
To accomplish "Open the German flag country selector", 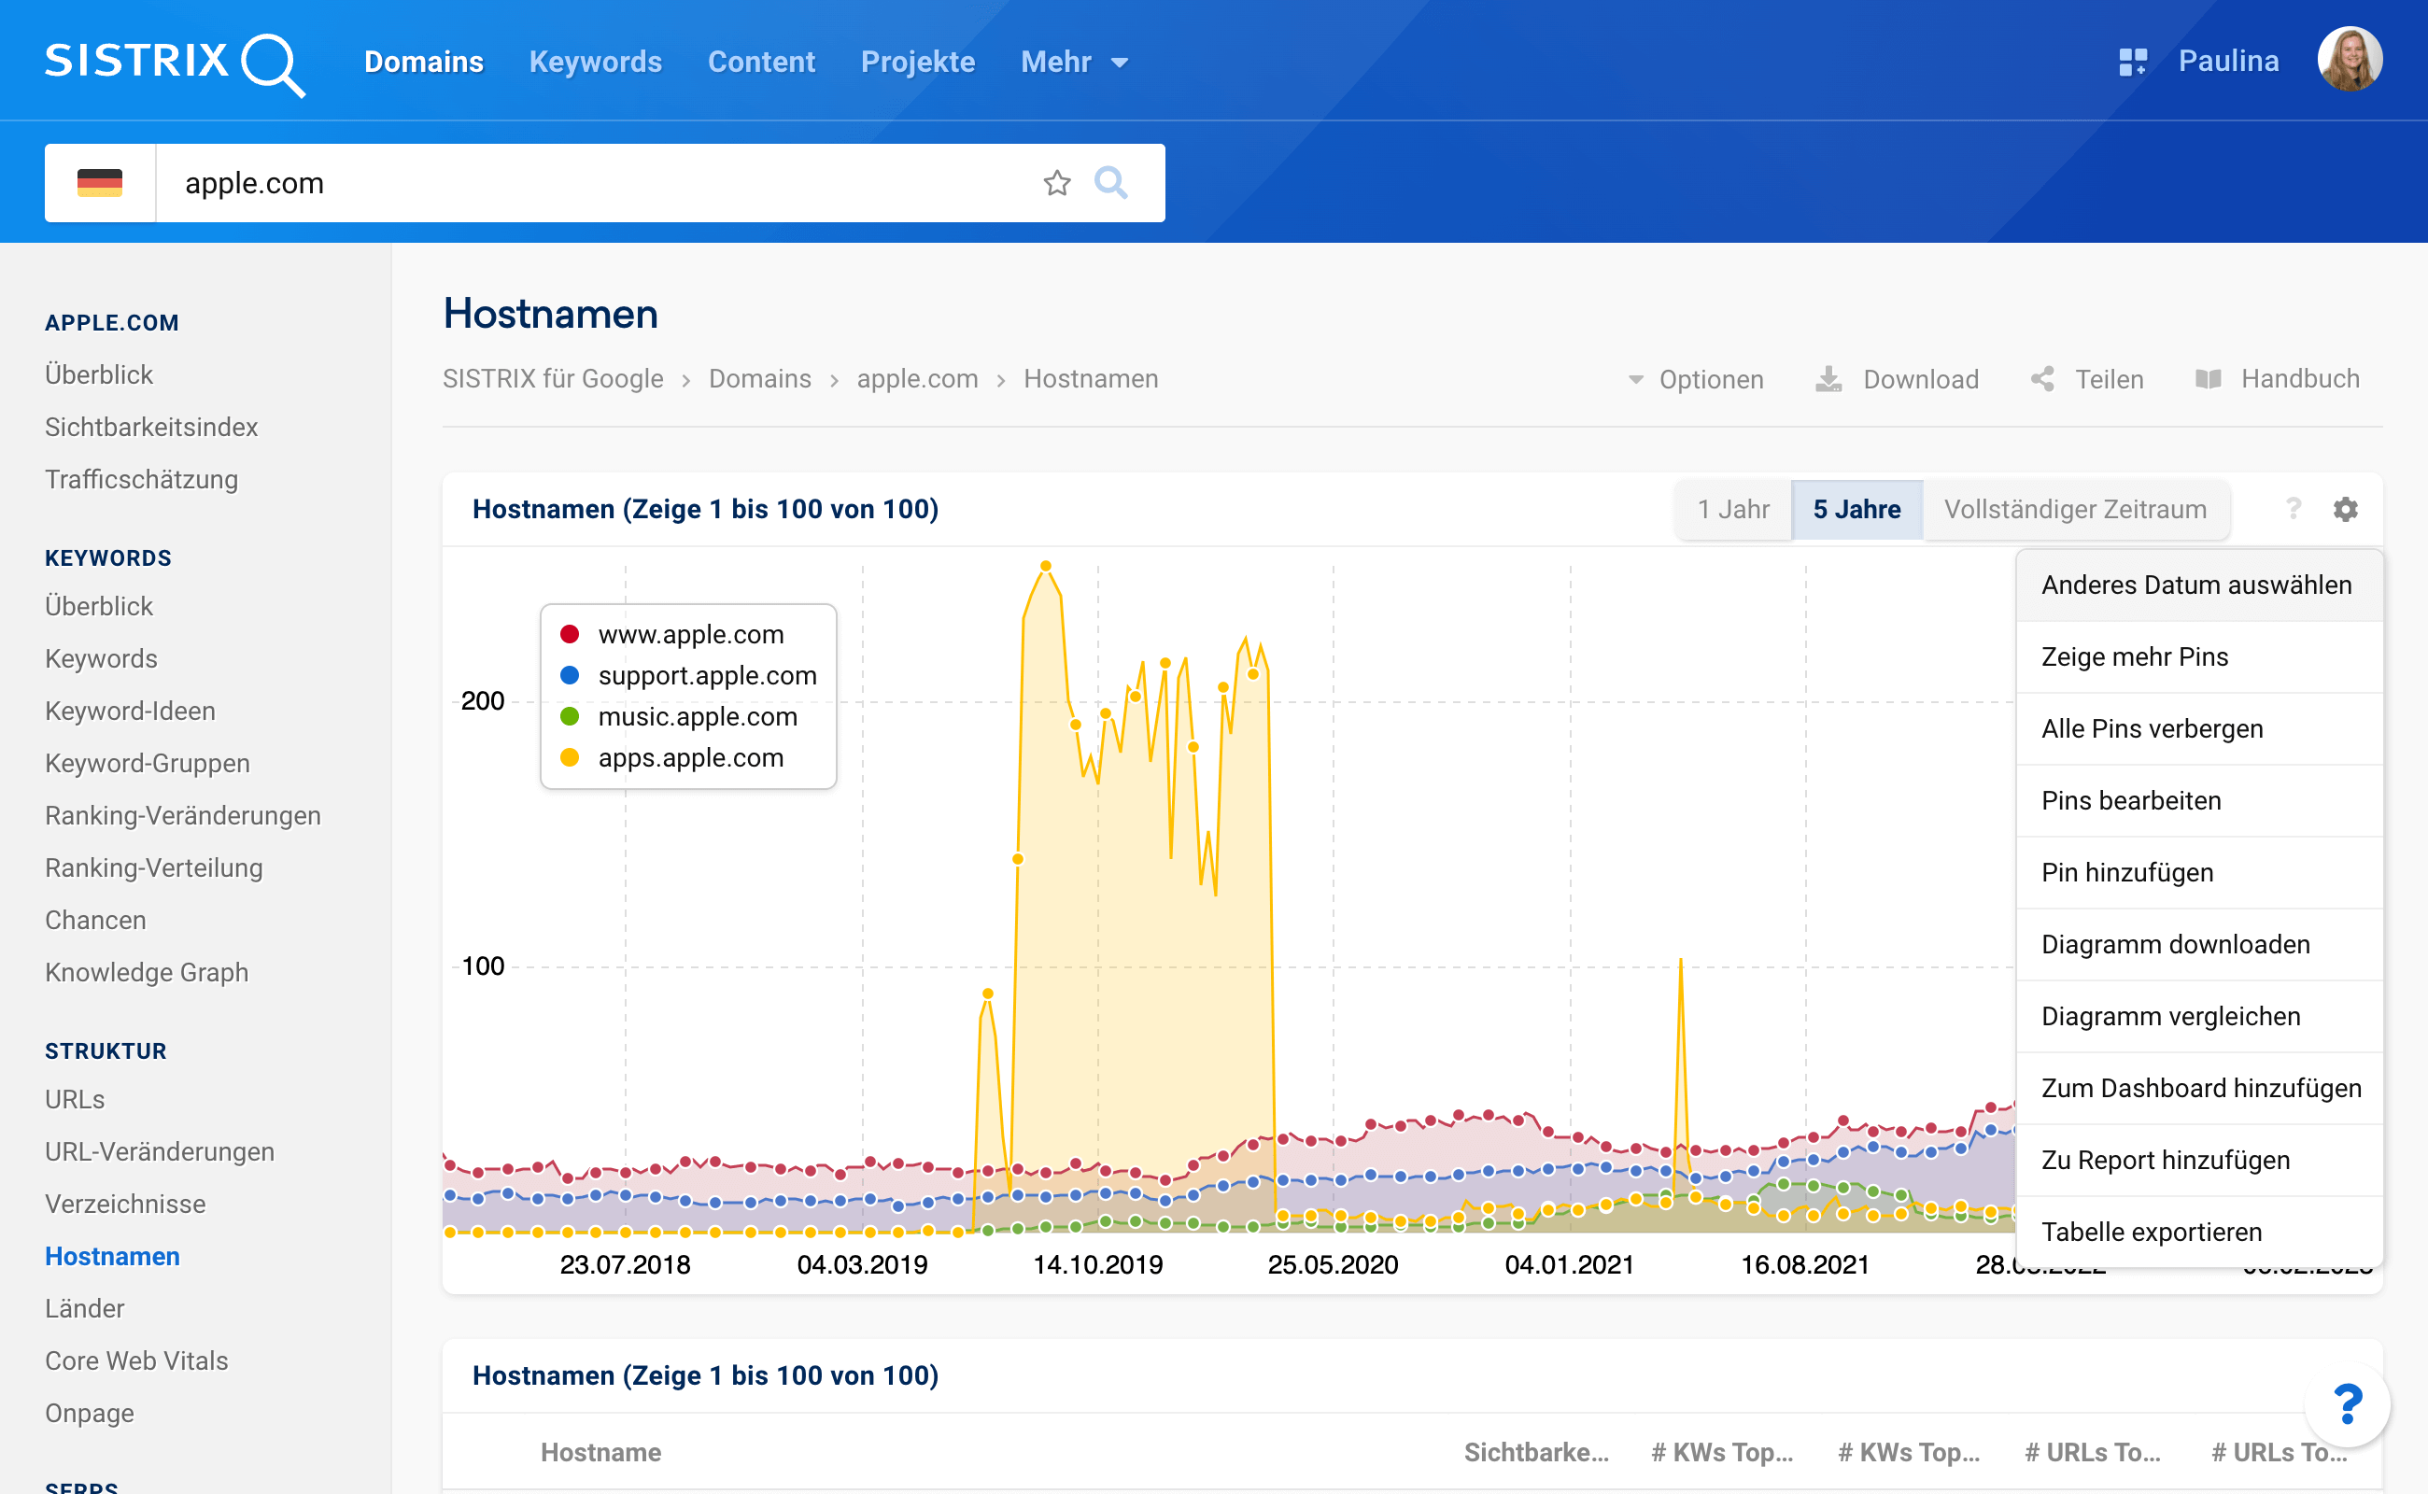I will point(100,183).
